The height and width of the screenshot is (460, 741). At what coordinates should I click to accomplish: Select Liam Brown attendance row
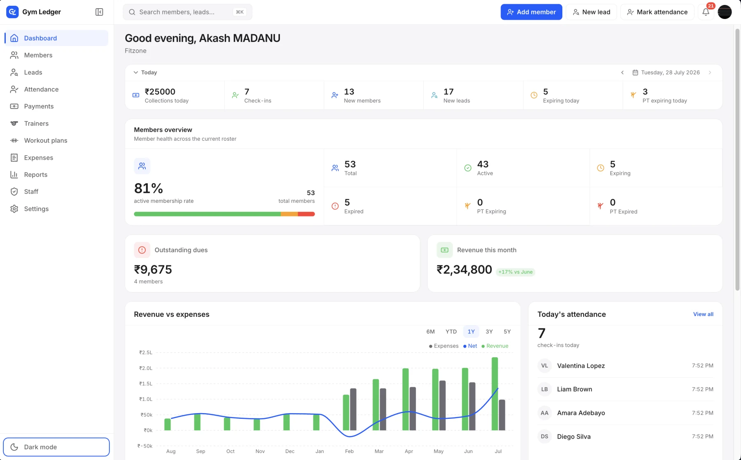[625, 389]
